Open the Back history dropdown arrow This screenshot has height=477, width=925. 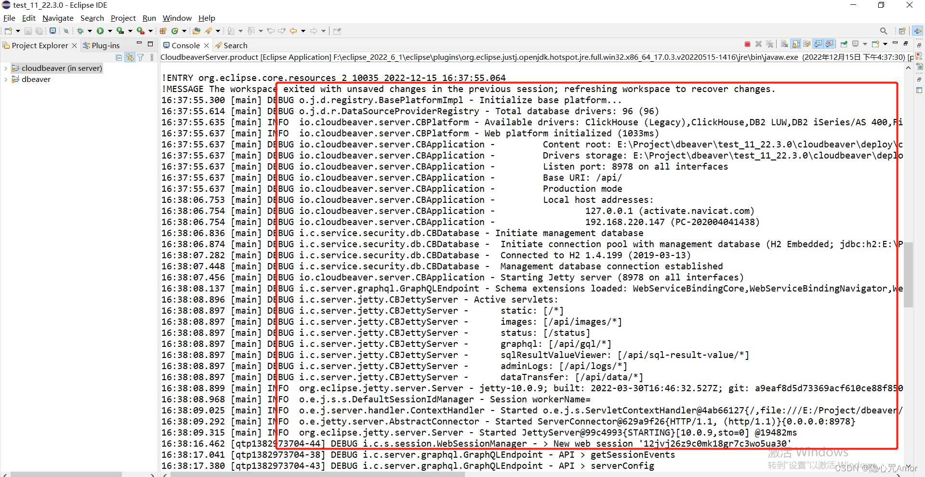303,31
